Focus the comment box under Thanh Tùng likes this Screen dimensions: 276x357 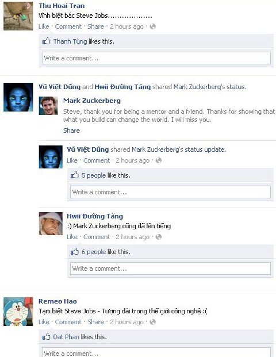click(156, 58)
